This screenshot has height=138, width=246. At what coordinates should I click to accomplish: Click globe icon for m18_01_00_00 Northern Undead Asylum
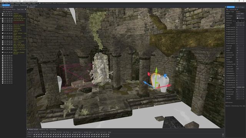click(x=3, y=53)
